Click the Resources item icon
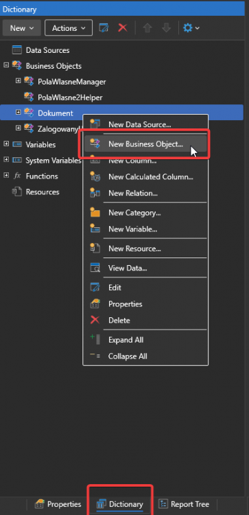This screenshot has height=515, width=249. click(16, 192)
